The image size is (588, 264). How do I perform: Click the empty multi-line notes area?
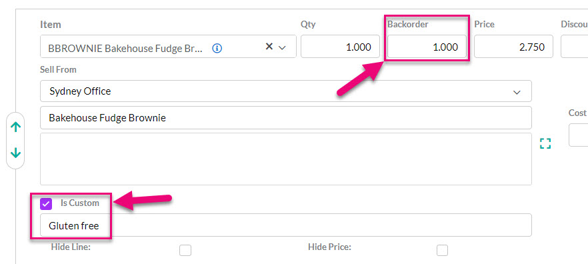tap(286, 159)
